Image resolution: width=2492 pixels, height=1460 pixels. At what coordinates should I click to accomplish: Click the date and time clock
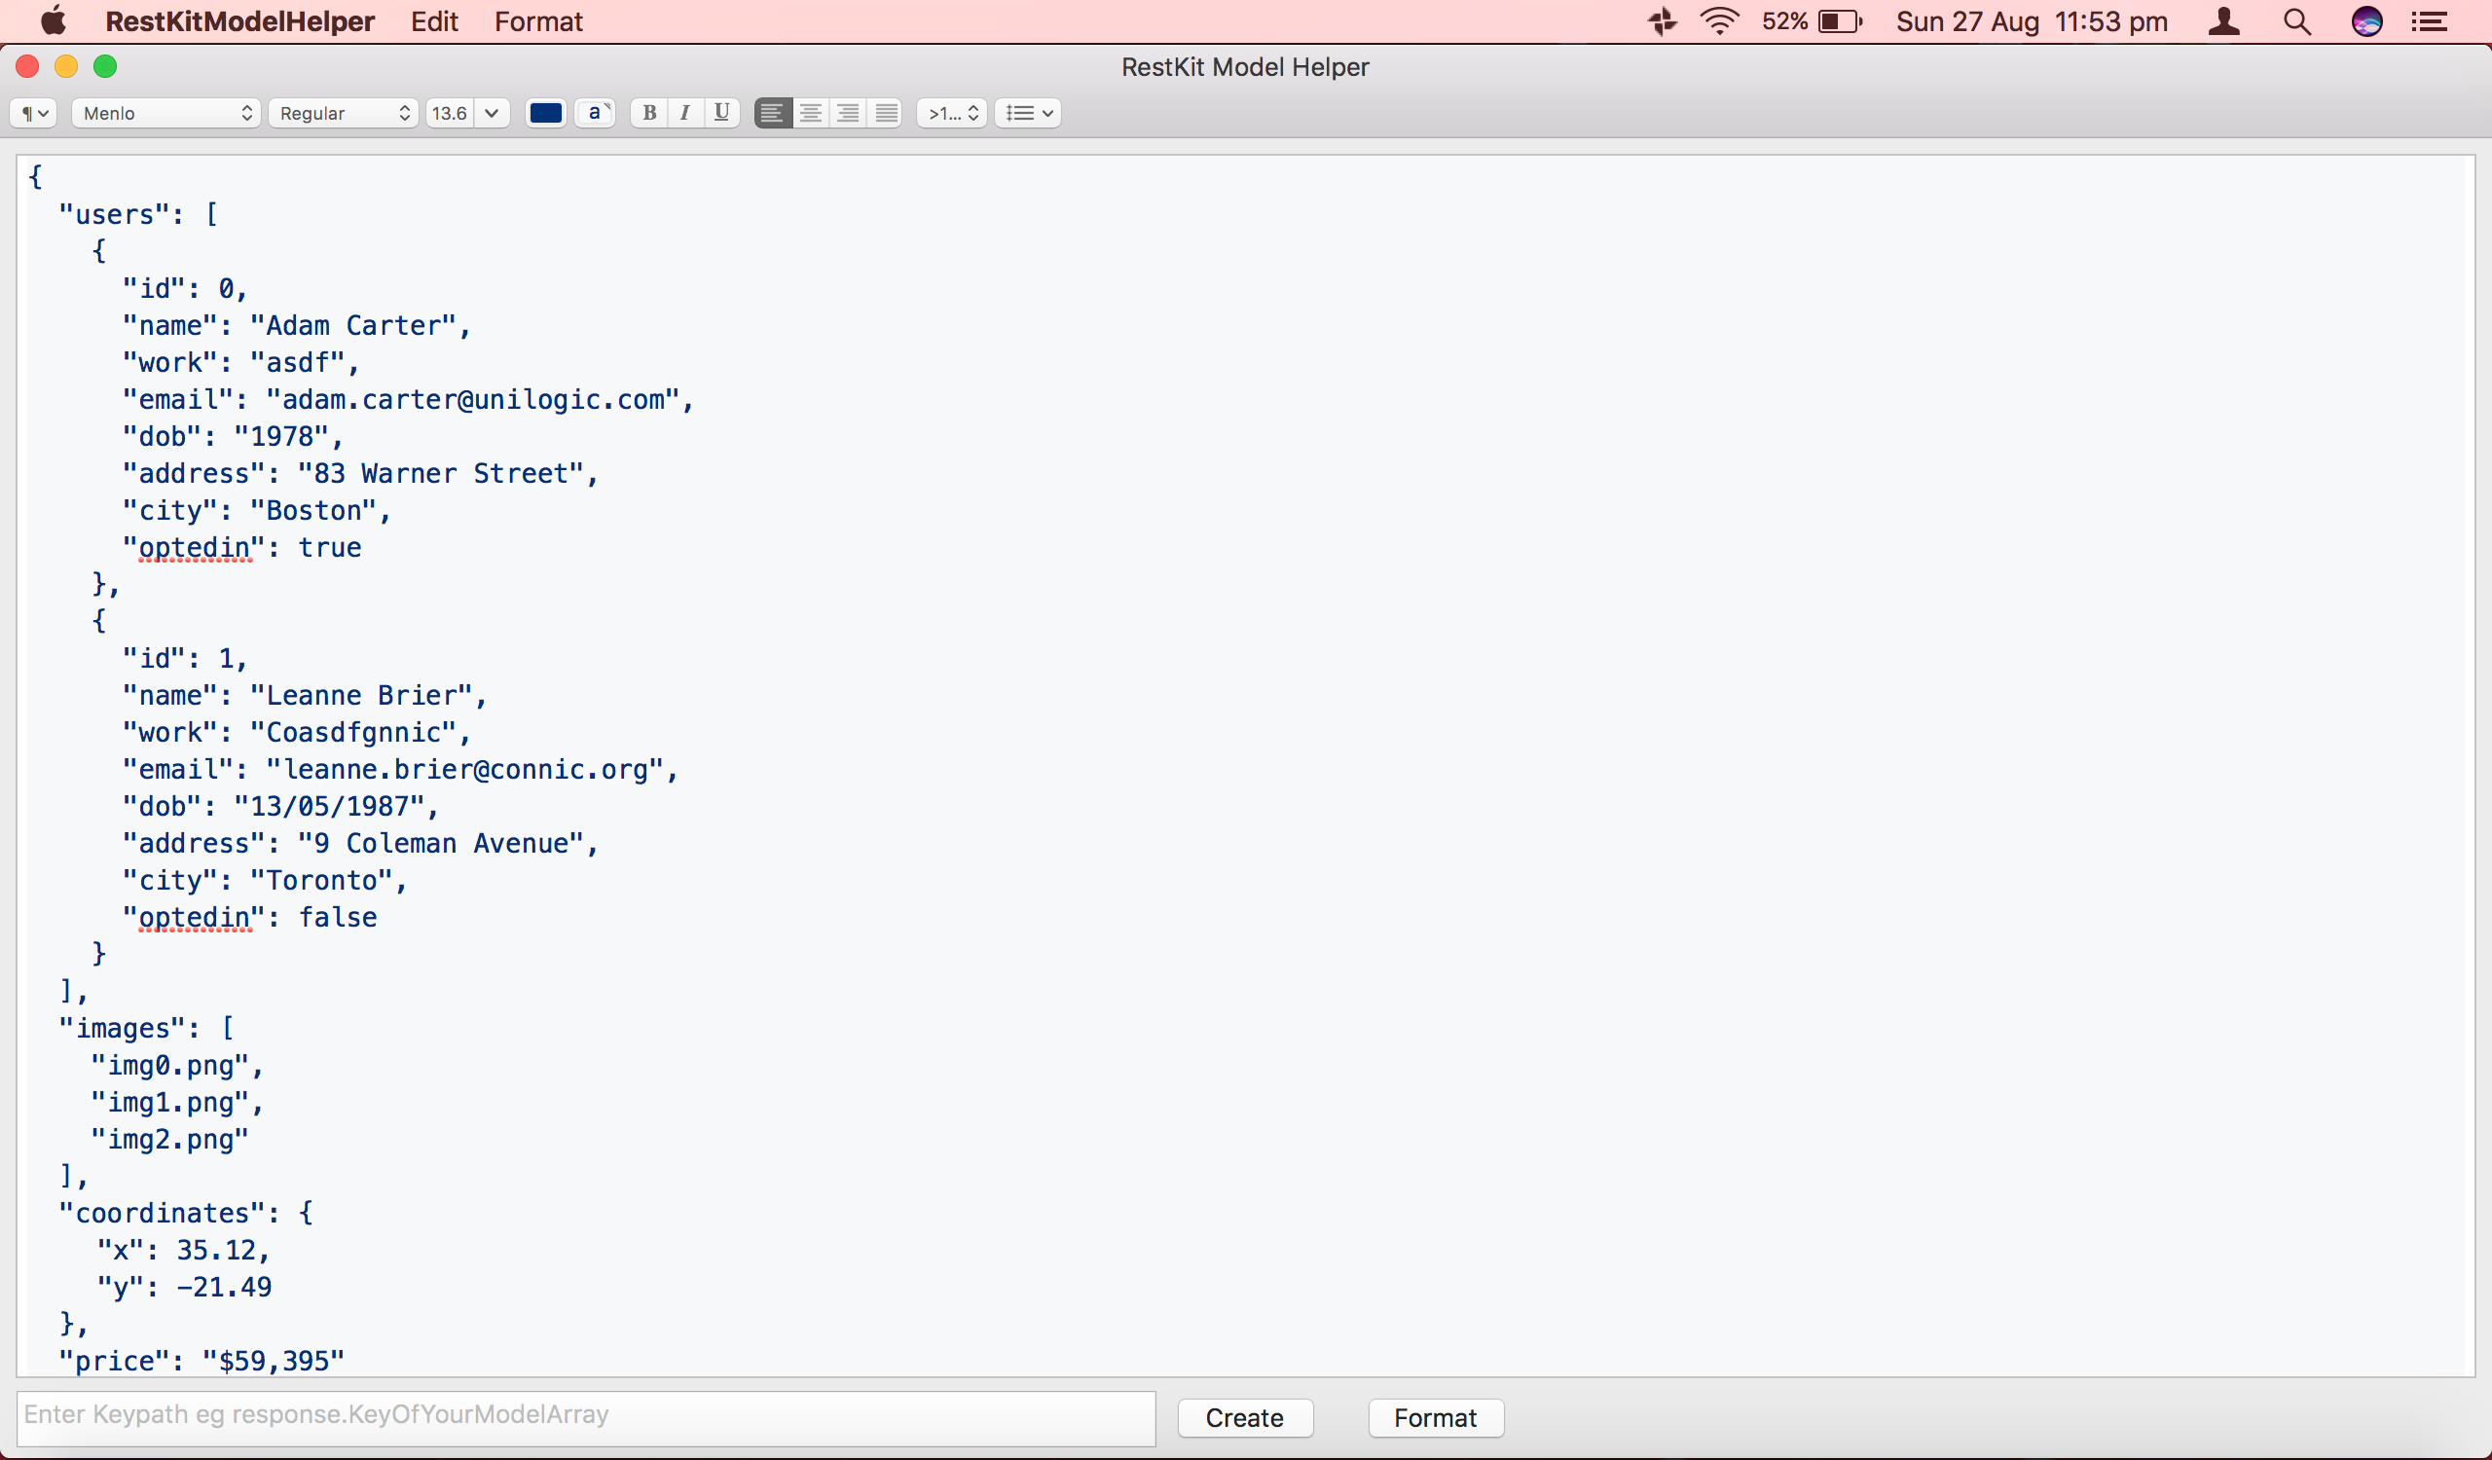click(x=2033, y=20)
